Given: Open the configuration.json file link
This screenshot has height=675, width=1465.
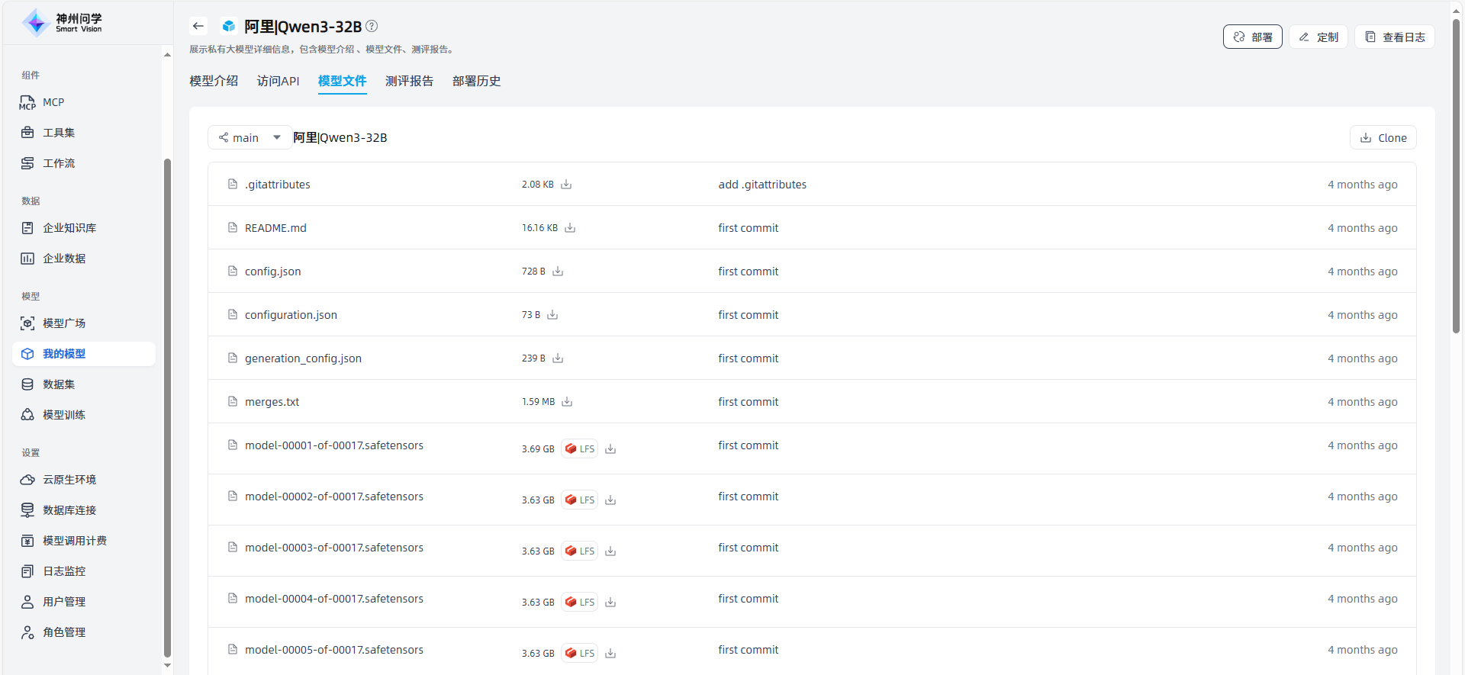Looking at the screenshot, I should (x=291, y=315).
